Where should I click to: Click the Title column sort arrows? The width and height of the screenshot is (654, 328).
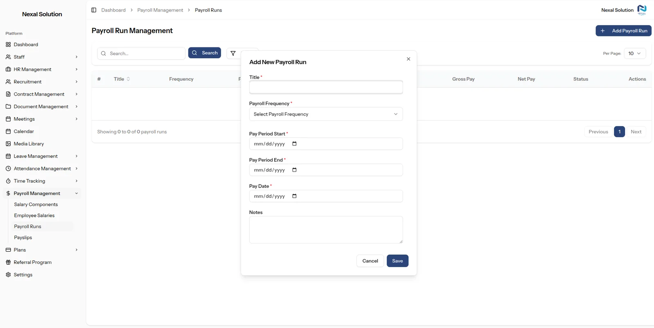click(128, 79)
